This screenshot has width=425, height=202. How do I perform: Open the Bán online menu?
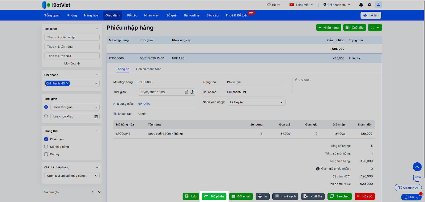click(192, 15)
